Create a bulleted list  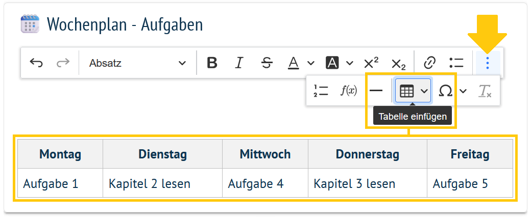click(x=456, y=63)
